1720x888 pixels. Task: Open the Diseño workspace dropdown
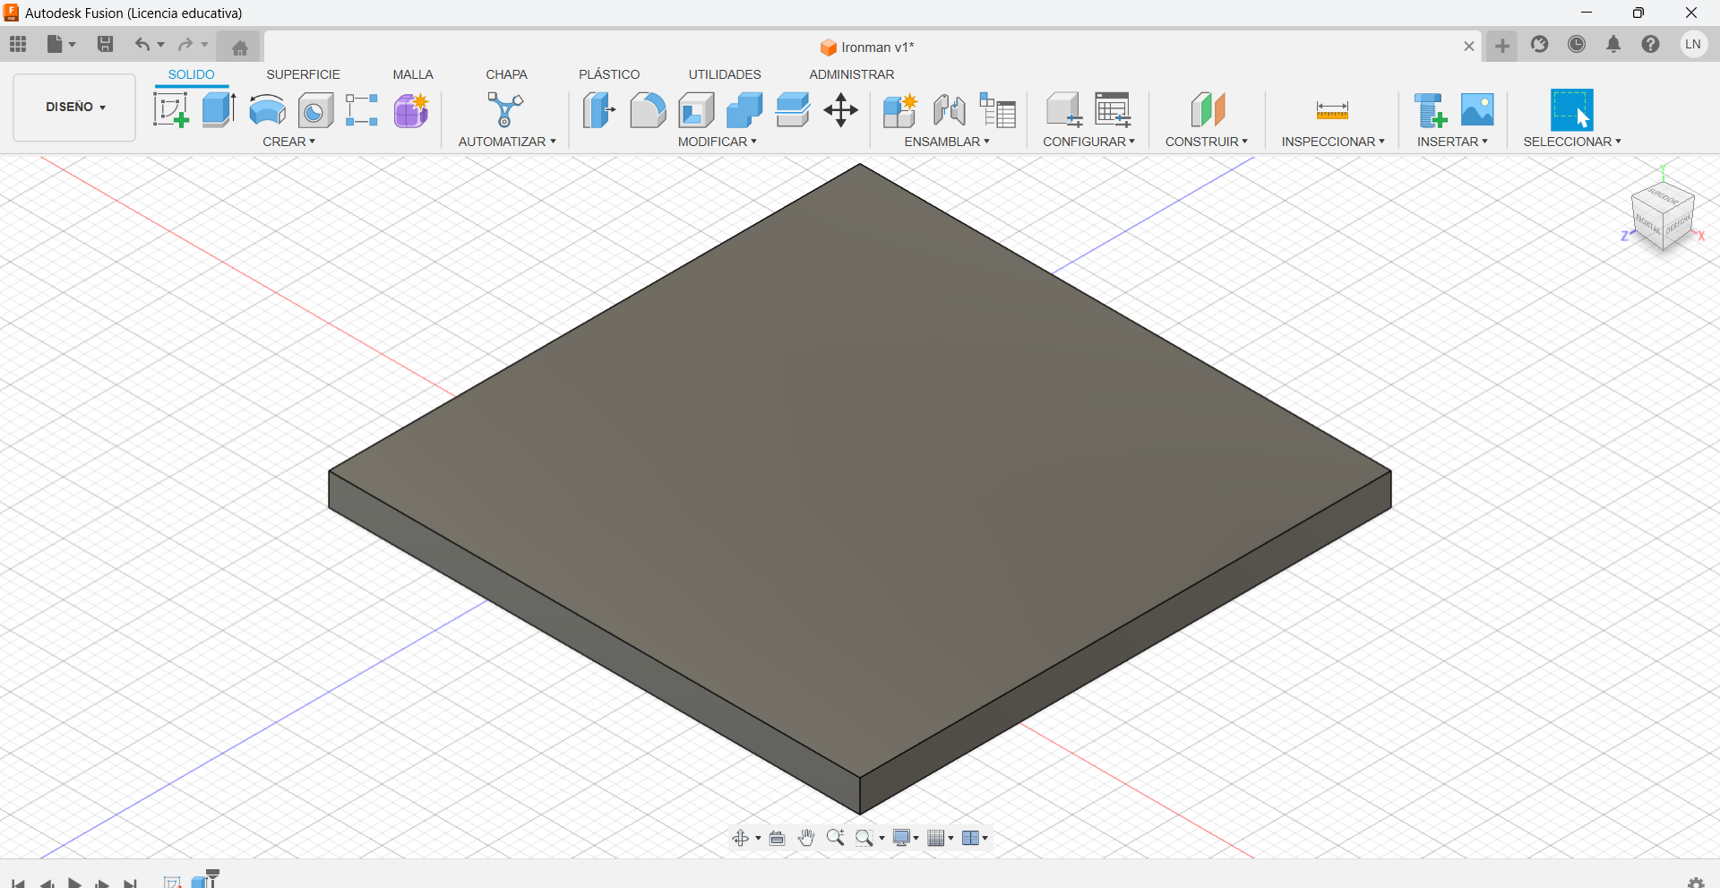tap(75, 108)
